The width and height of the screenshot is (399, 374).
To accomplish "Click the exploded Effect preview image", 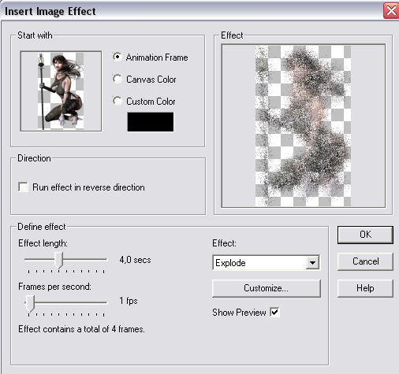I will pos(304,126).
